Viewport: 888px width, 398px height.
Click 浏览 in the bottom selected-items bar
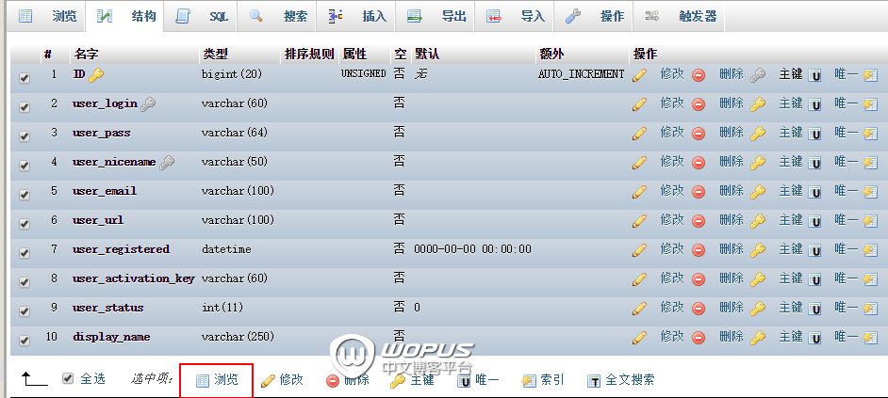click(x=217, y=380)
